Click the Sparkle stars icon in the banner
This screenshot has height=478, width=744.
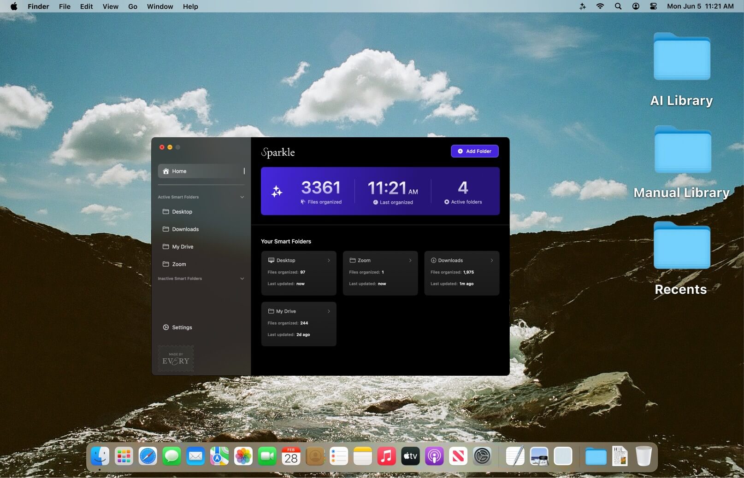(277, 191)
